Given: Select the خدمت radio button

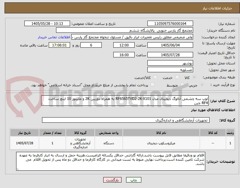Looking at the screenshot, I should 177,77.
